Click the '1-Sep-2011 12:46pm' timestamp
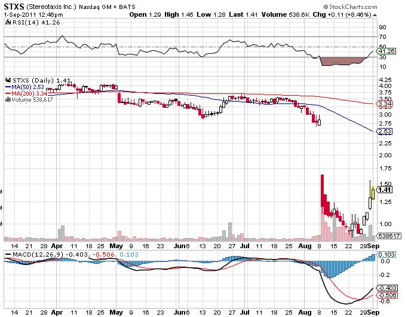The image size is (405, 317). tap(33, 15)
